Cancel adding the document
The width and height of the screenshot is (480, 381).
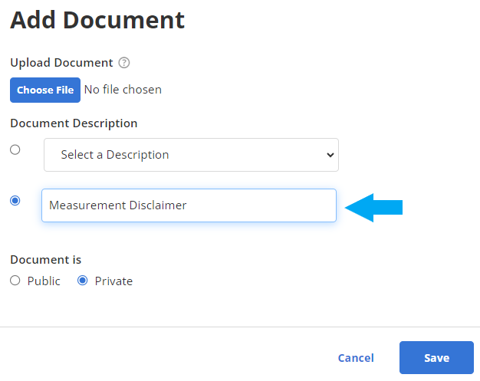click(356, 358)
